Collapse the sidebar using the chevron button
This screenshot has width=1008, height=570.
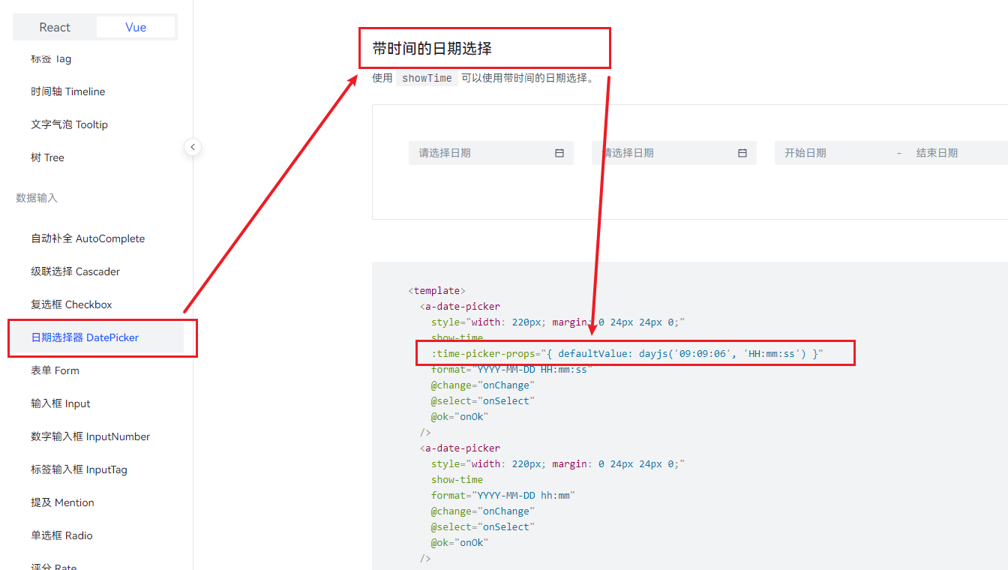pyautogui.click(x=193, y=147)
